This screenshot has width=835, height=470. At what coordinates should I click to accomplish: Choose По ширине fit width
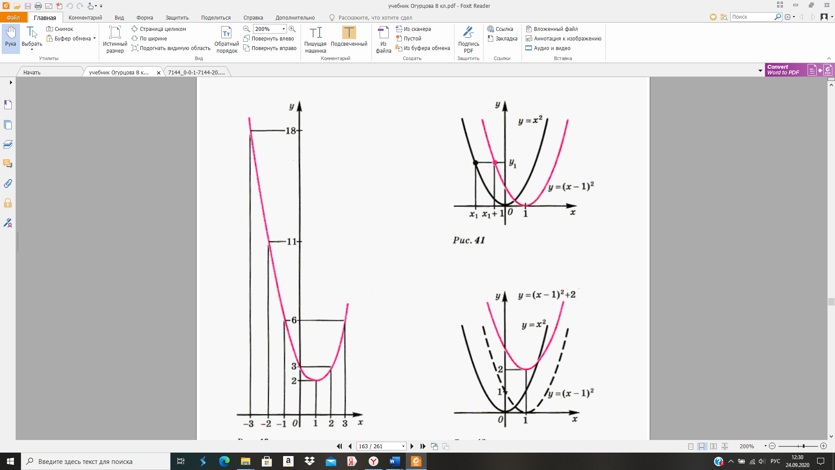[150, 38]
